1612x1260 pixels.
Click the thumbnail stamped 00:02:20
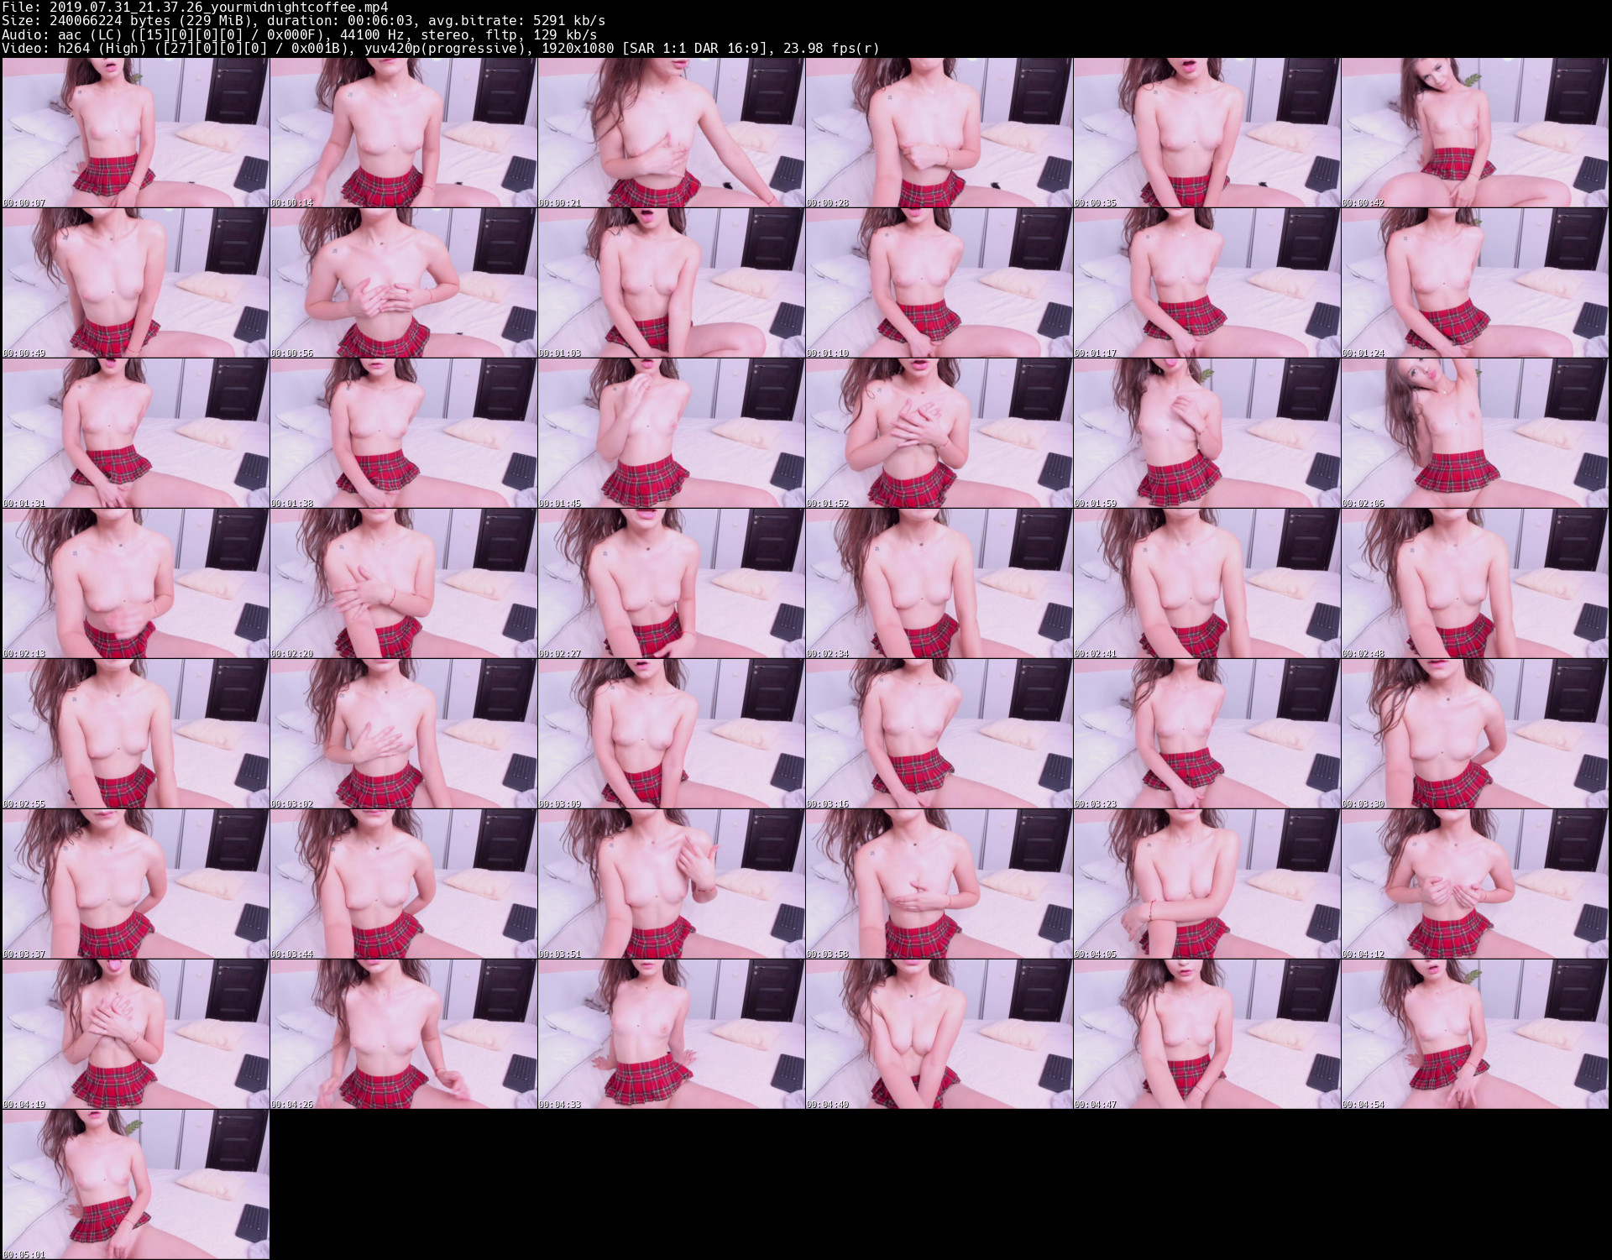(x=404, y=583)
